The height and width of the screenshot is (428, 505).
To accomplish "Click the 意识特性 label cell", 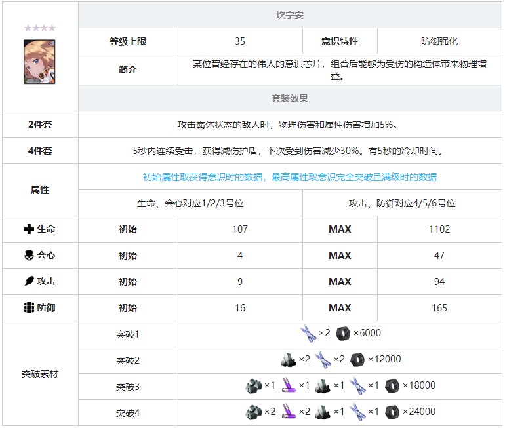I will 340,41.
